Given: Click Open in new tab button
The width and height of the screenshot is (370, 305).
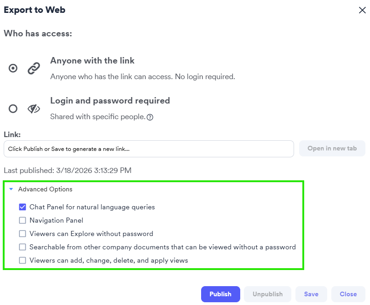Looking at the screenshot, I should click(x=332, y=149).
